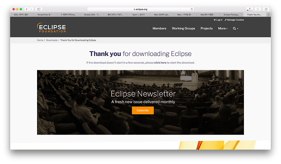The image size is (281, 164).
Task: Subscribe to the Eclipse Newsletter
Action: click(143, 110)
